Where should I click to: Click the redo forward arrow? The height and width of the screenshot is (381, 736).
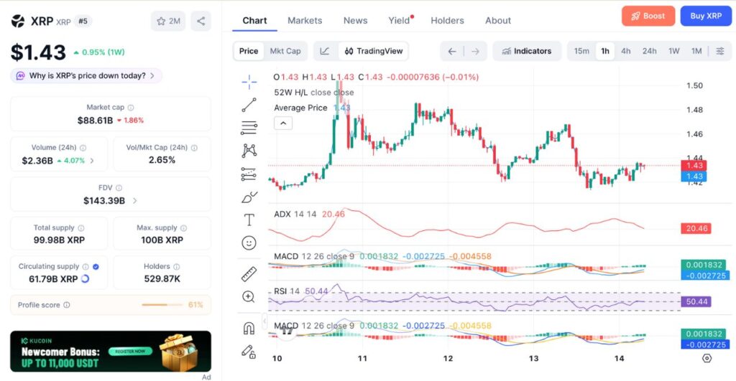pos(476,51)
